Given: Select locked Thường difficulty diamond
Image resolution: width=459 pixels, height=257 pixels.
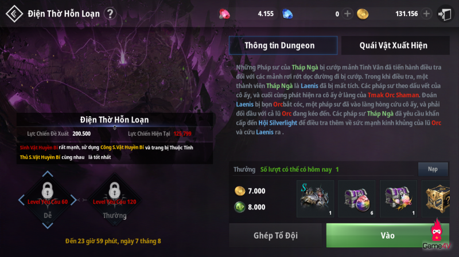Looking at the screenshot, I should click(114, 200).
